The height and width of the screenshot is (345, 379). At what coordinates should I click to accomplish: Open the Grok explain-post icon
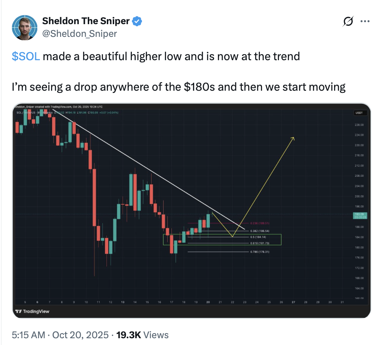(348, 22)
